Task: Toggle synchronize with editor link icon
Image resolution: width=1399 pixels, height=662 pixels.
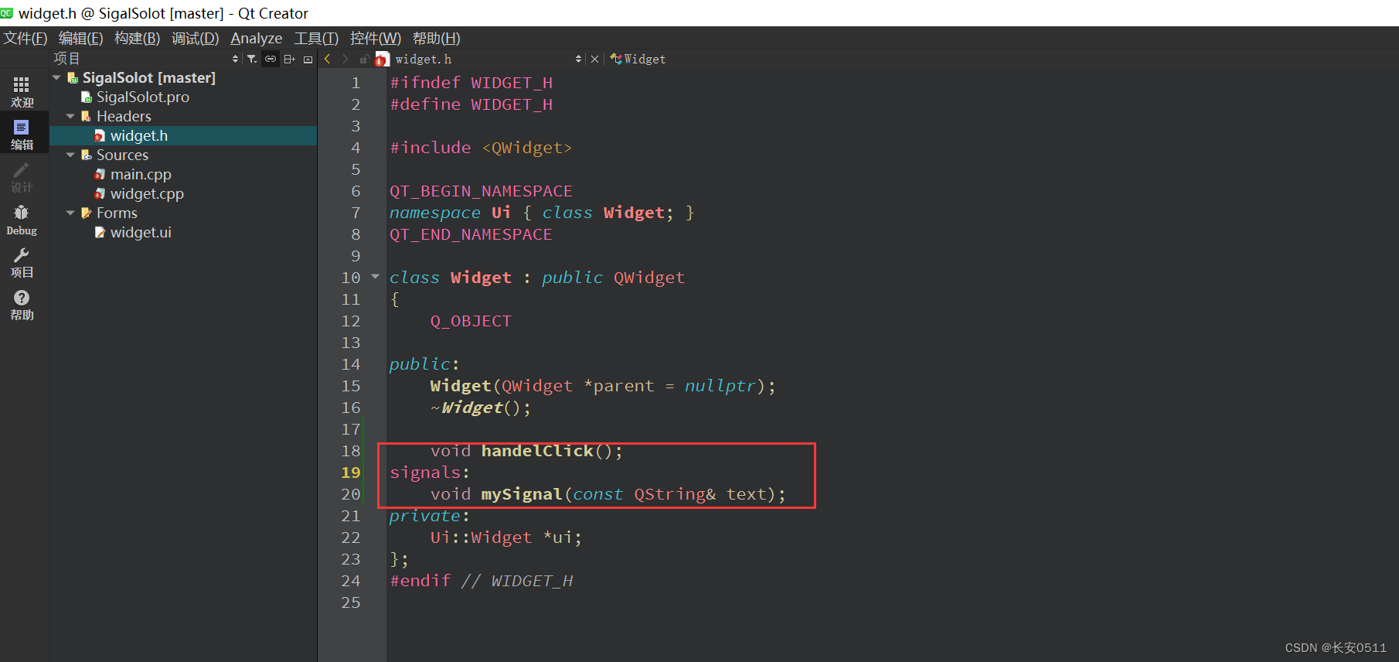Action: 271,59
